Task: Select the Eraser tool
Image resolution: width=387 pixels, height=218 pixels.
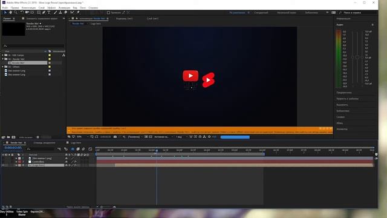Action: (x=66, y=12)
